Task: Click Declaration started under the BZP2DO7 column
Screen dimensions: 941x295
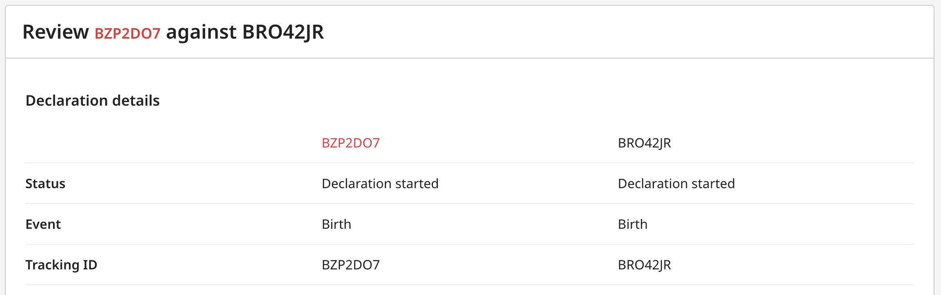Action: point(380,184)
